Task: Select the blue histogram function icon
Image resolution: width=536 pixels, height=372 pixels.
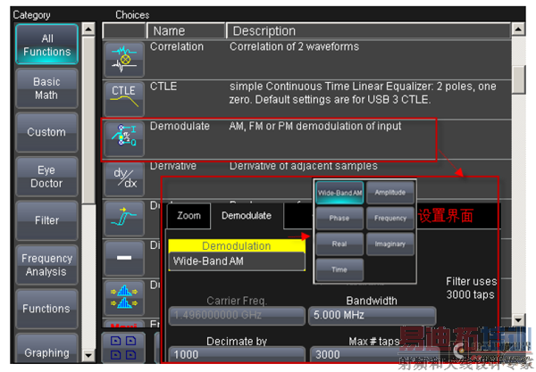Action: [124, 298]
